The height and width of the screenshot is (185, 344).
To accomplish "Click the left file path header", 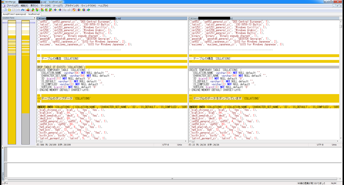I will (x=112, y=18).
